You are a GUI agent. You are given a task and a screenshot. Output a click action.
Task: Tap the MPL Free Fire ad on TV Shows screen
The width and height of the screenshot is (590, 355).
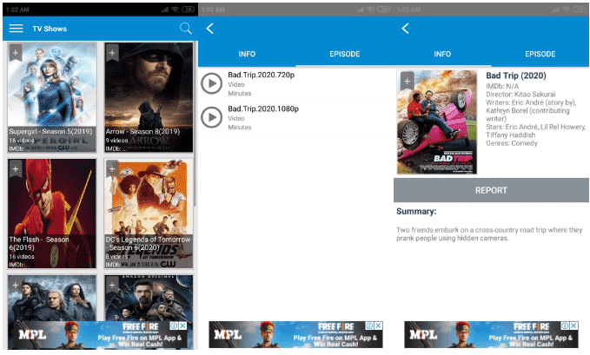100,335
